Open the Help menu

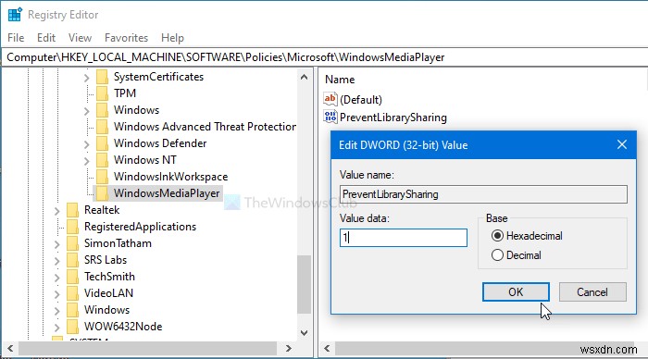point(172,38)
